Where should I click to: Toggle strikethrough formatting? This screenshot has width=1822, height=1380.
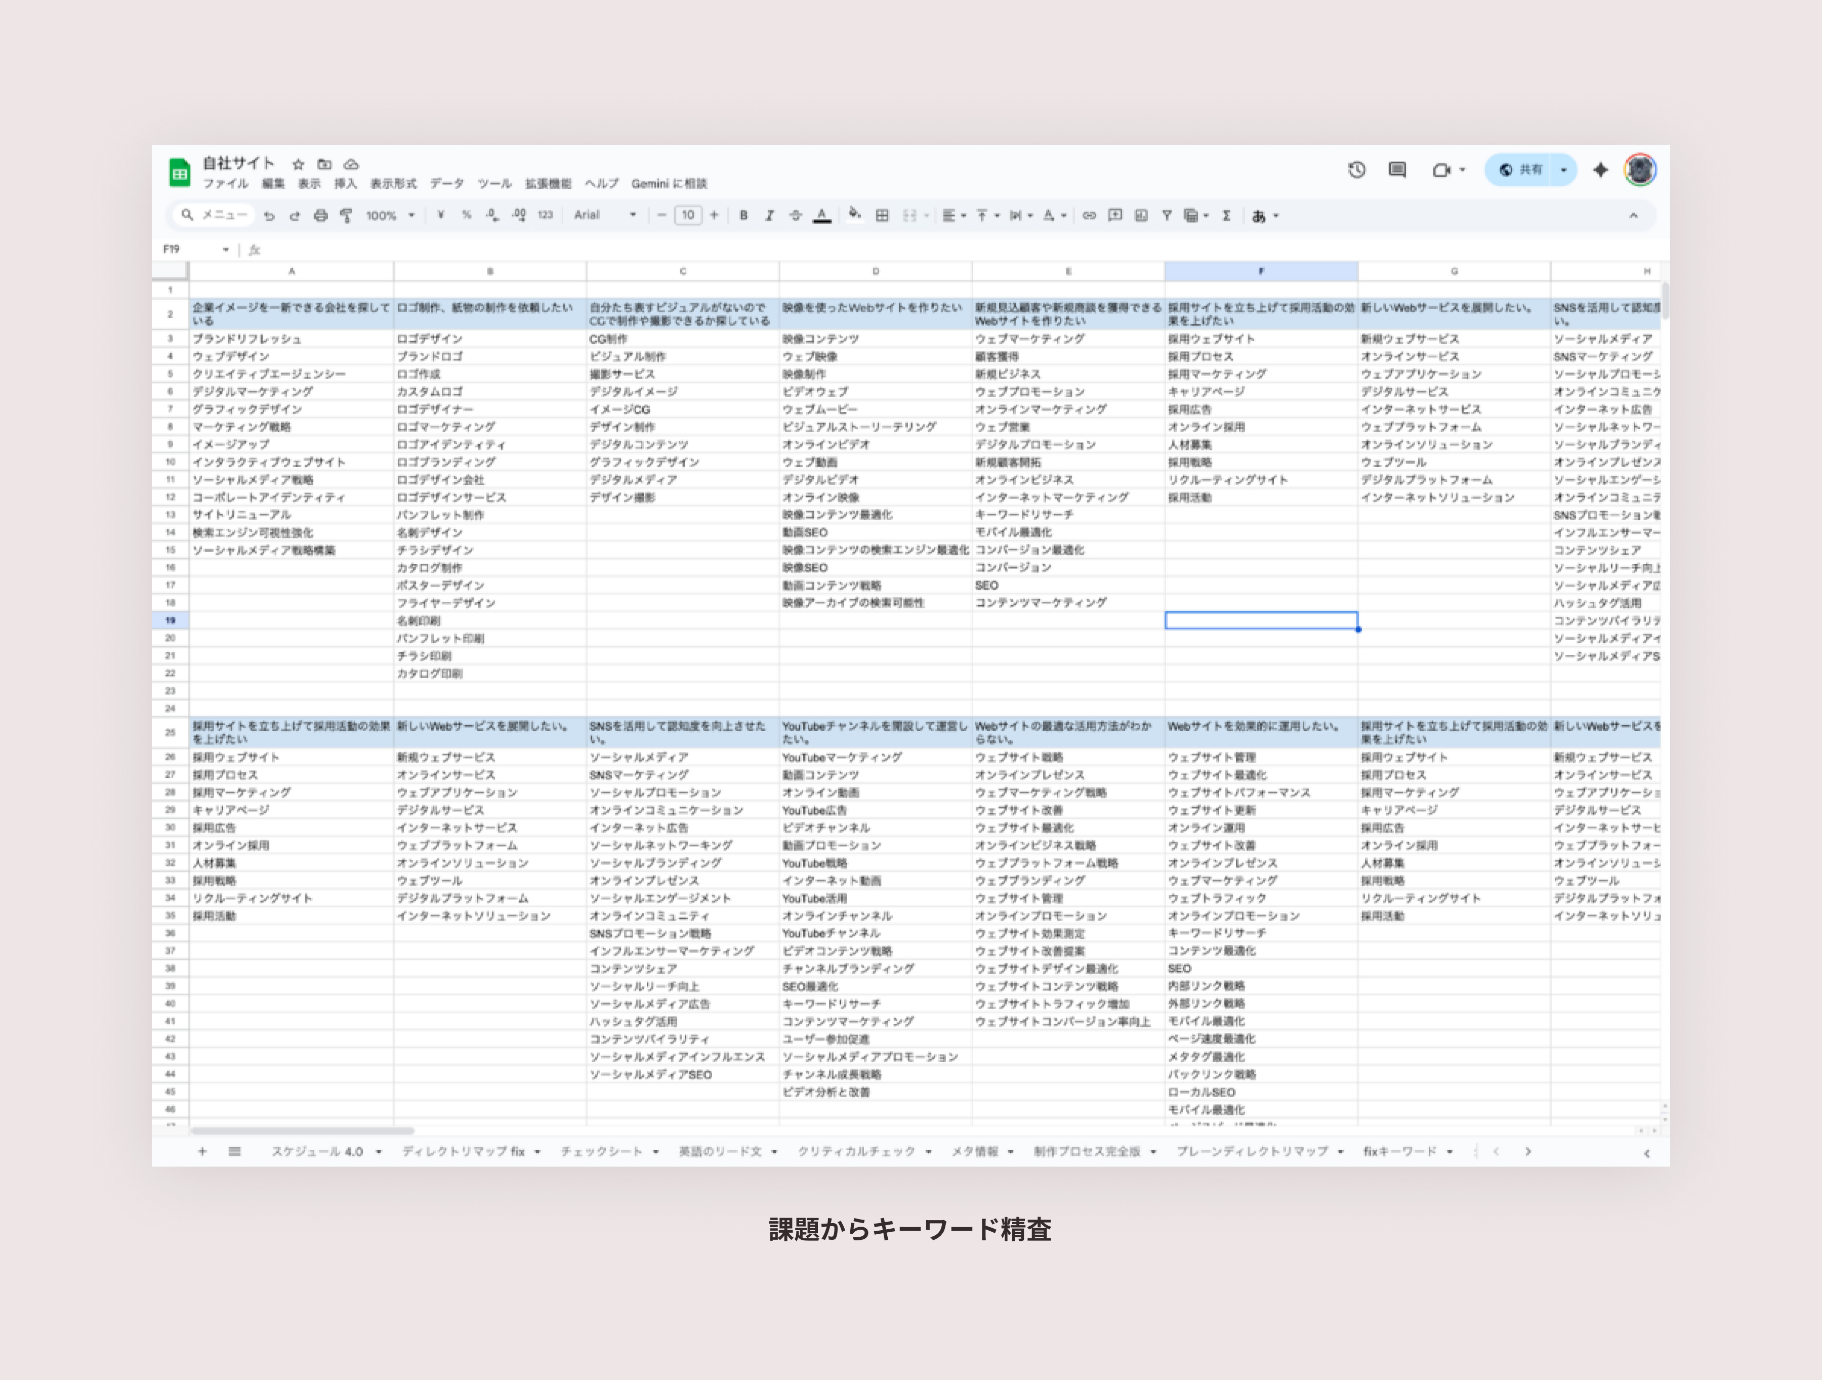point(795,216)
